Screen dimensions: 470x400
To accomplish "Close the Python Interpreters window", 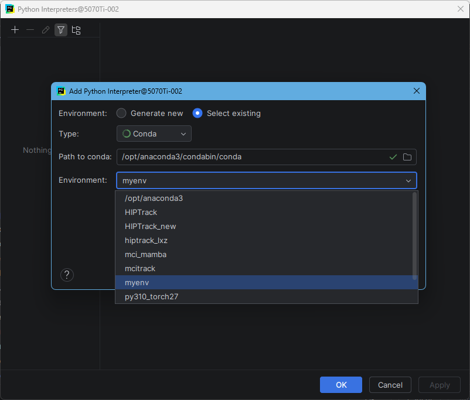I will click(461, 9).
